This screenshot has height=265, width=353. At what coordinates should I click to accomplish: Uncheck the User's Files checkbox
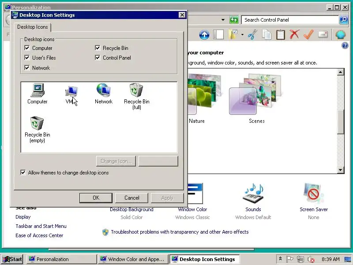pyautogui.click(x=27, y=57)
